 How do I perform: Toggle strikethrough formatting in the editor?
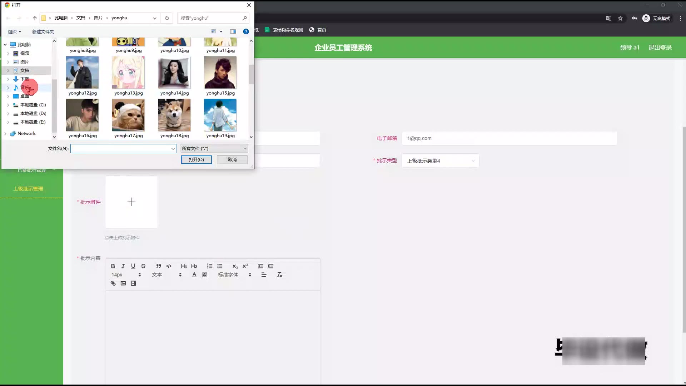pos(143,266)
